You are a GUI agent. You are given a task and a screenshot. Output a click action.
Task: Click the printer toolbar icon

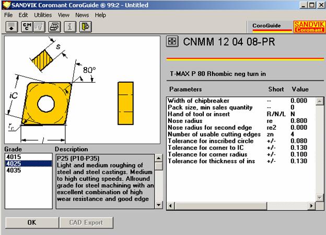pyautogui.click(x=55, y=27)
